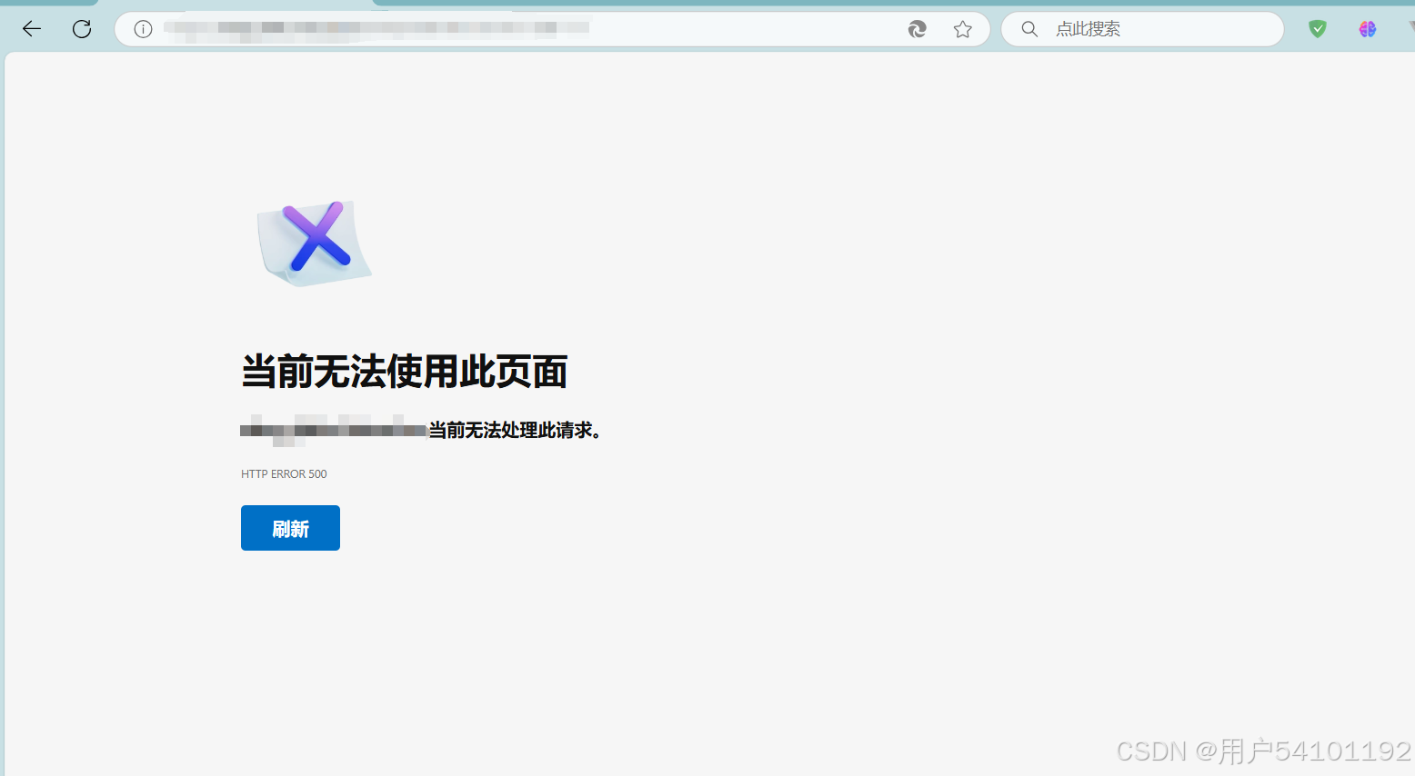Click the HTTP ERROR 500 text

click(x=284, y=473)
